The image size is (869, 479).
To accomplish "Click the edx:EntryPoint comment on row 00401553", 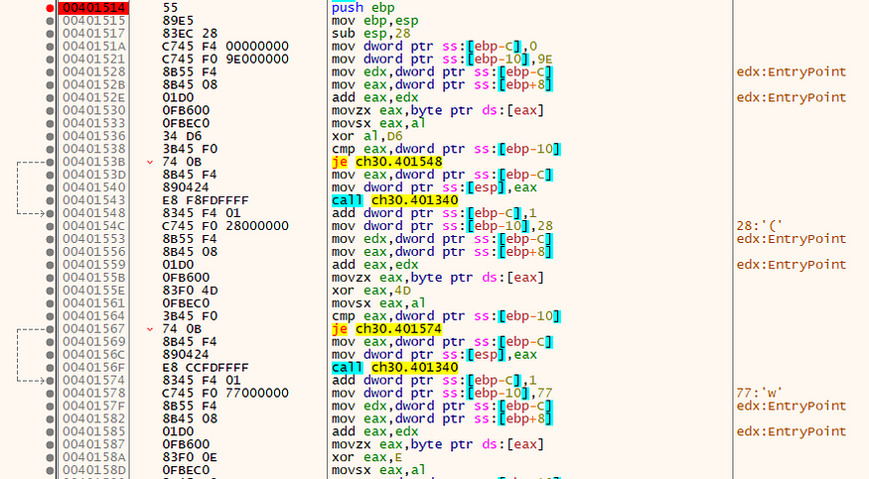I will 792,239.
